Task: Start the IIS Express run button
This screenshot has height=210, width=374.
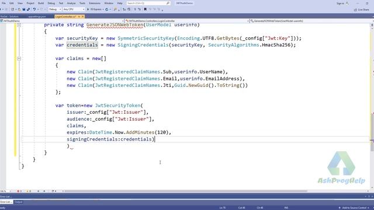Action: [x=95, y=9]
